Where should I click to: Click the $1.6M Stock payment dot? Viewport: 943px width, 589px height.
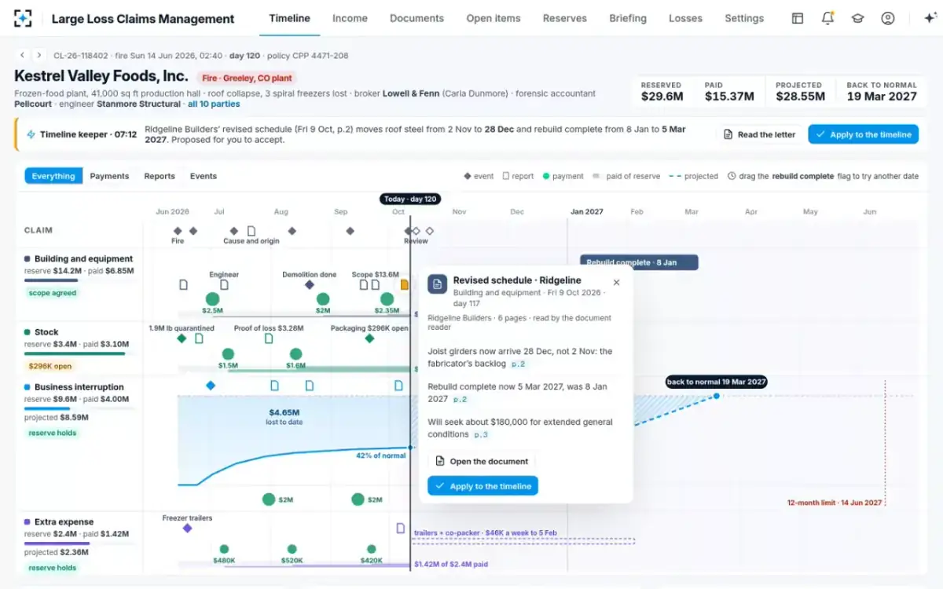coord(295,354)
